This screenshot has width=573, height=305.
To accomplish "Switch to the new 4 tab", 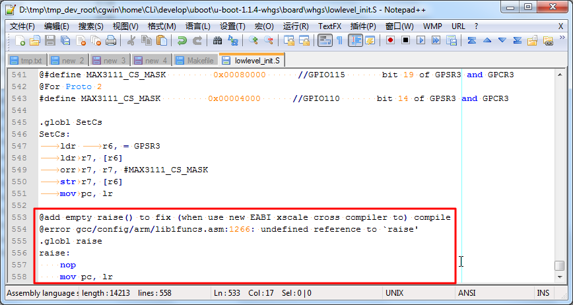I will pos(151,61).
